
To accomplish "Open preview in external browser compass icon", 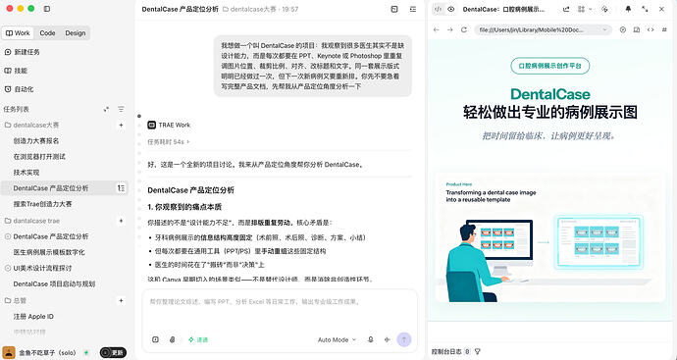I will pos(623,29).
